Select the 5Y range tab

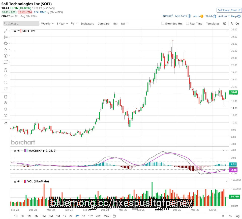83,216
